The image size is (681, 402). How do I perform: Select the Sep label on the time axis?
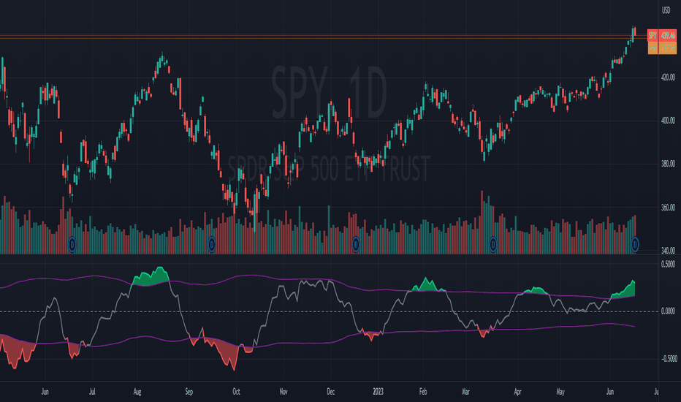tap(189, 392)
